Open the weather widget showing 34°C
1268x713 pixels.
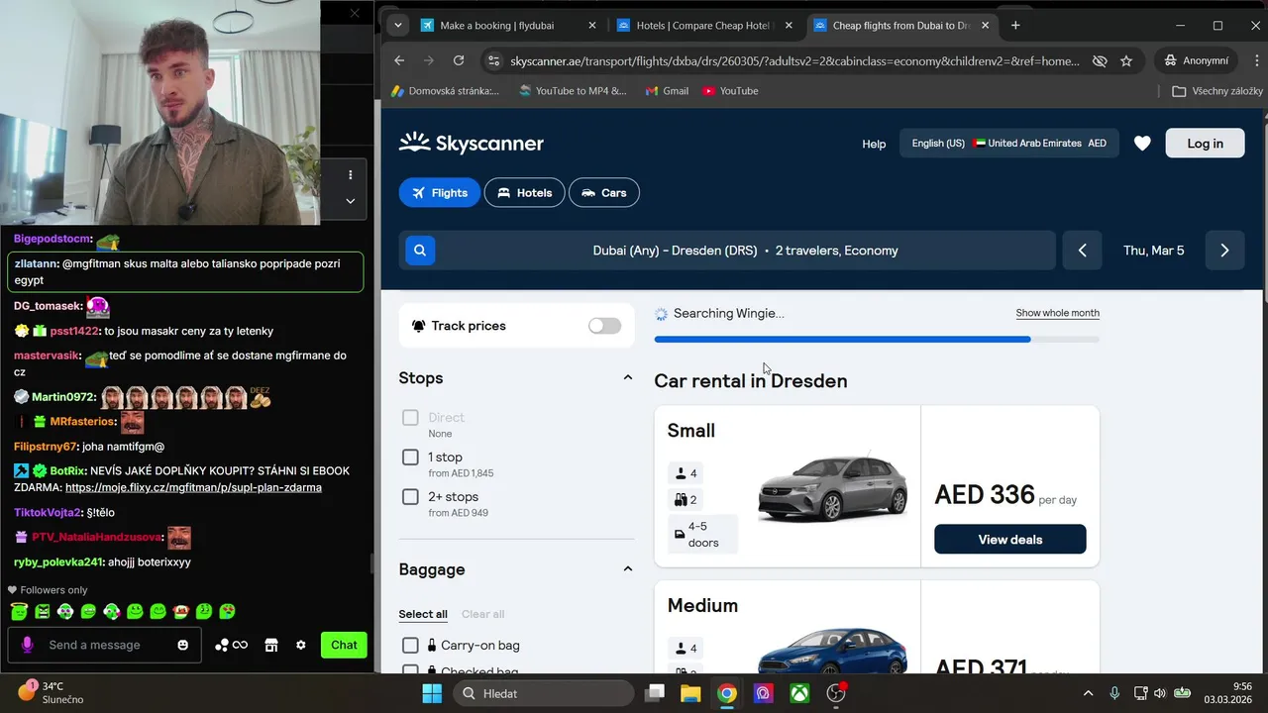[52, 692]
